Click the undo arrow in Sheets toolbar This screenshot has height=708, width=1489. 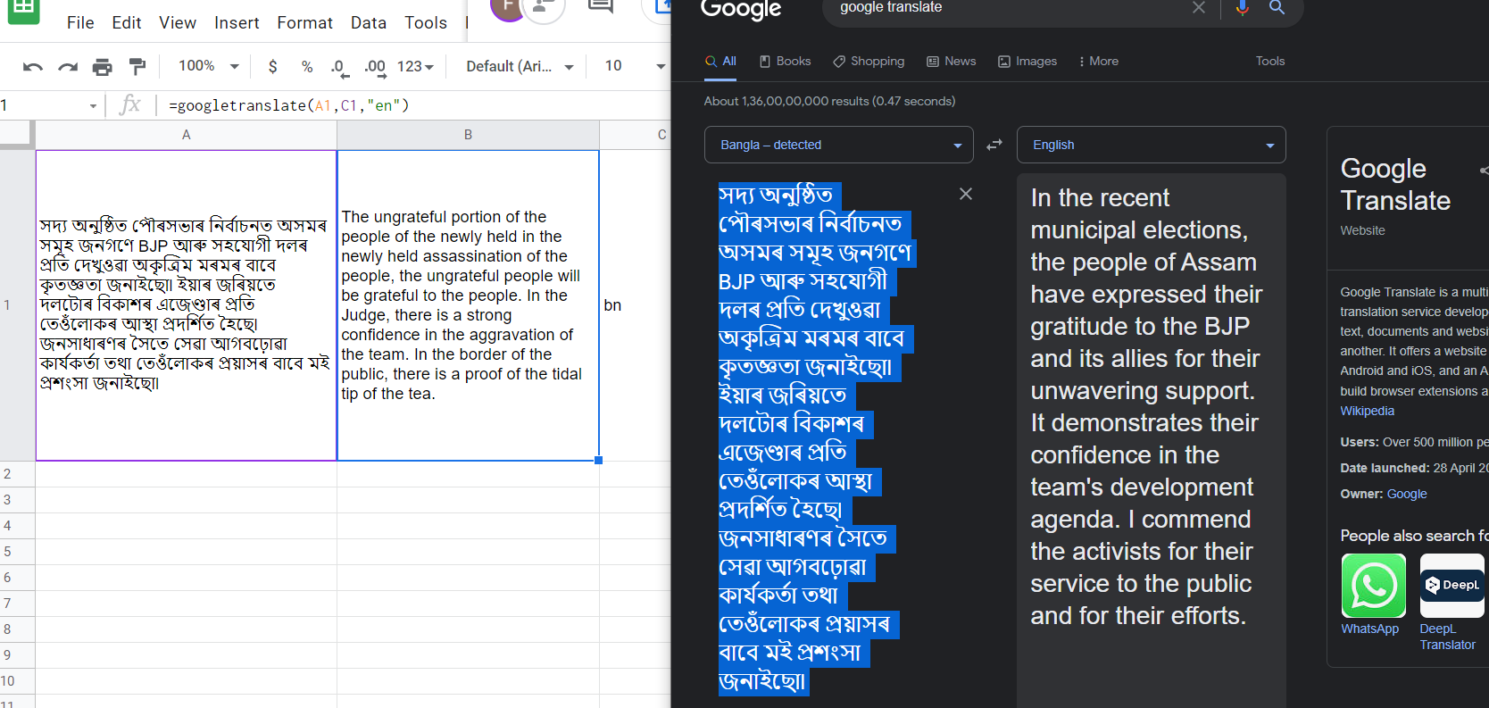(x=32, y=66)
